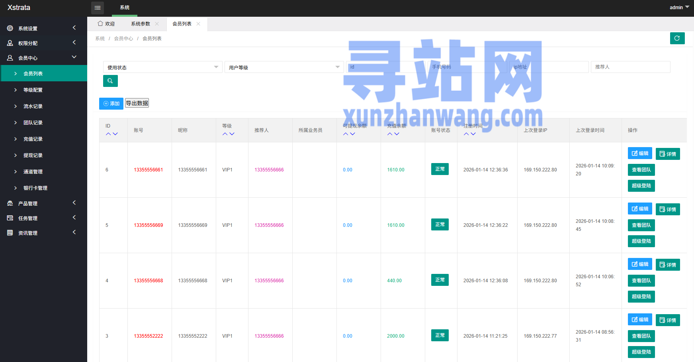Sort 等级 column descending arrow

232,134
